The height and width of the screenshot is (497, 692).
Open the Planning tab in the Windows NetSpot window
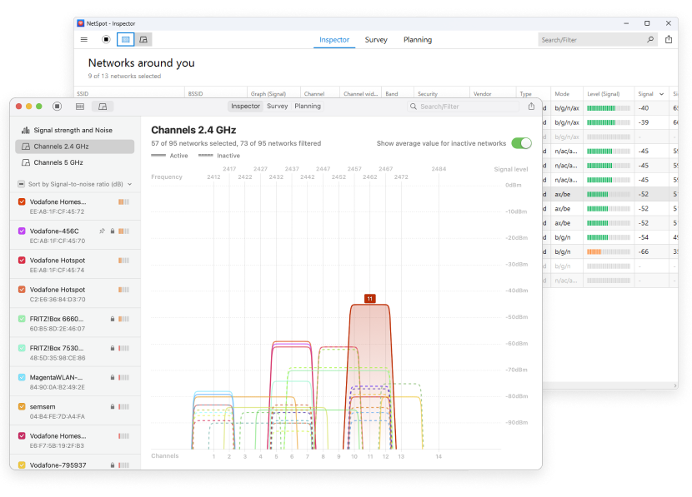418,40
